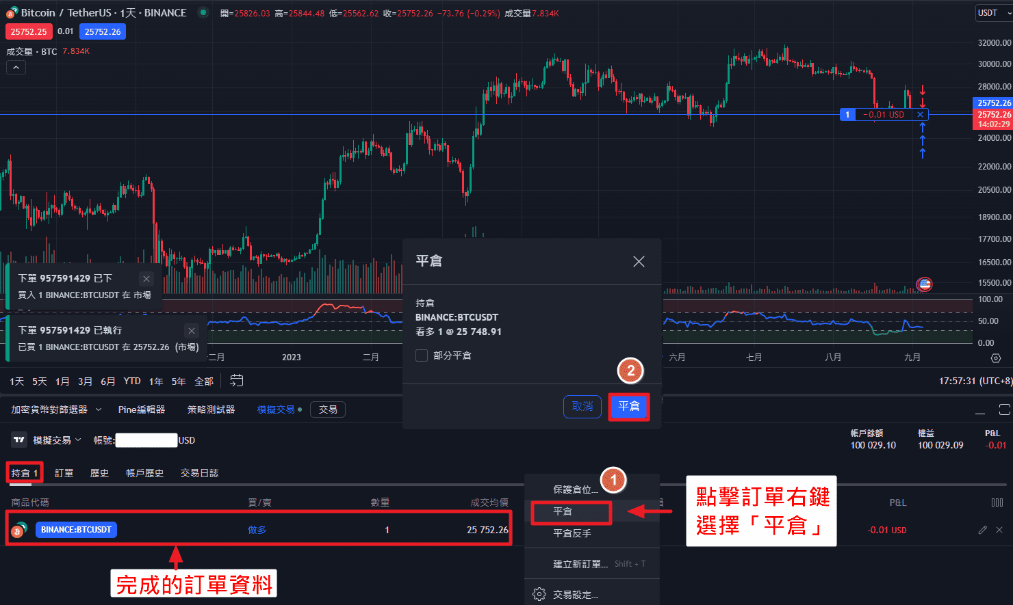
Task: Switch to the Pine編輯器 tab
Action: [x=142, y=409]
